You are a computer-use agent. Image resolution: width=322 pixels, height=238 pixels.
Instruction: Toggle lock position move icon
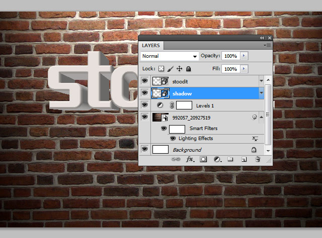[x=179, y=69]
